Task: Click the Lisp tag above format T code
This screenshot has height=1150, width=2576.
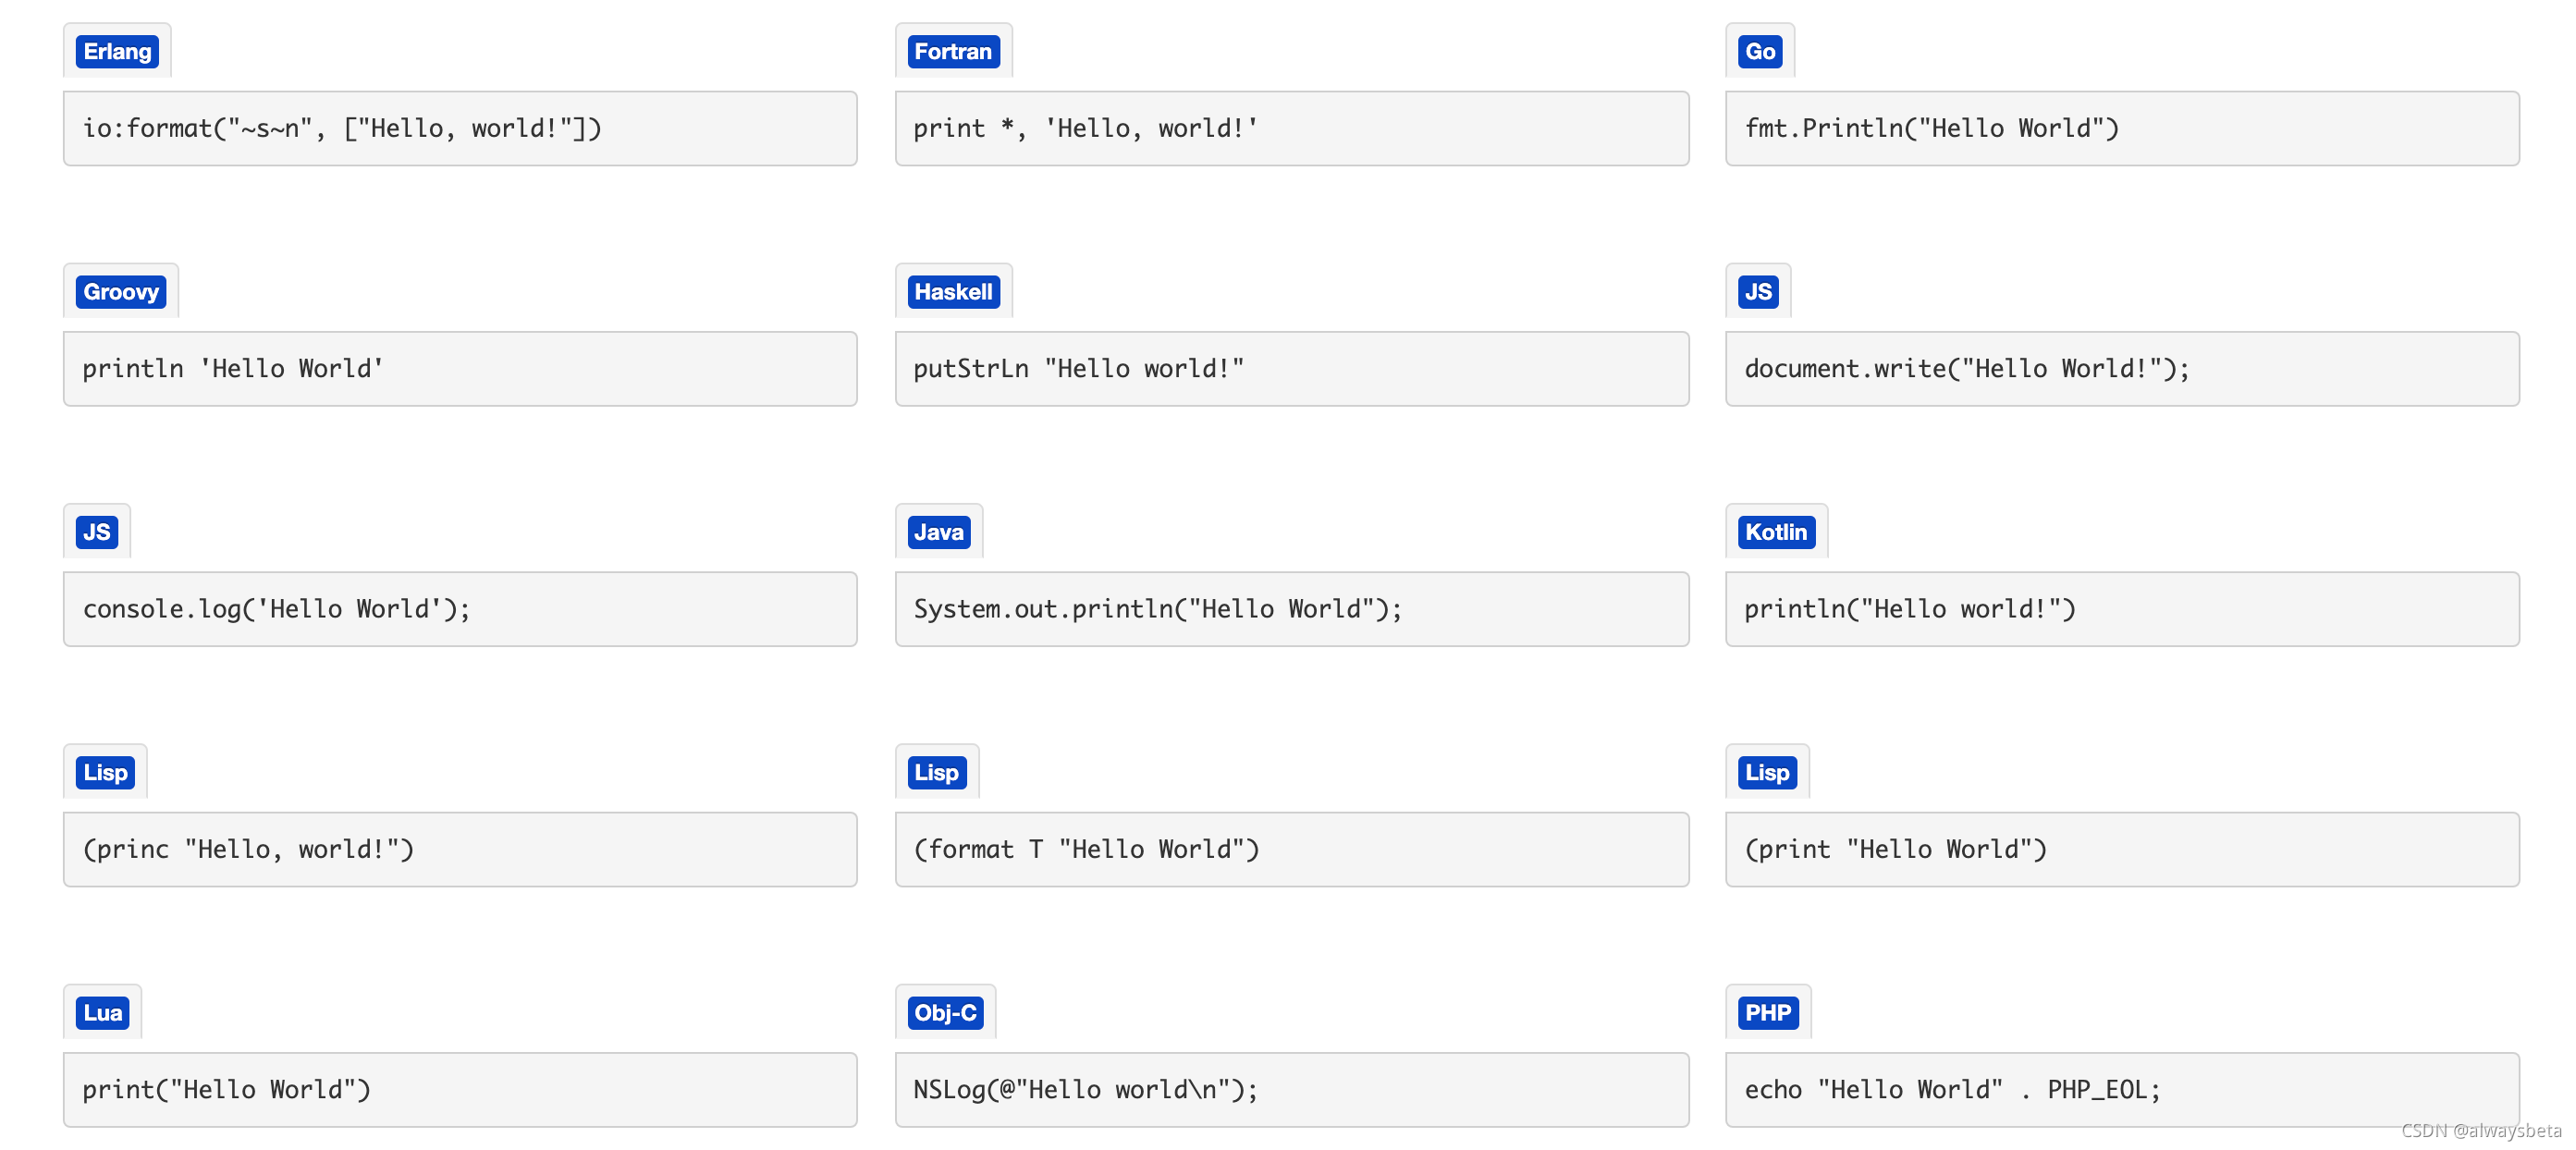Action: pyautogui.click(x=937, y=772)
